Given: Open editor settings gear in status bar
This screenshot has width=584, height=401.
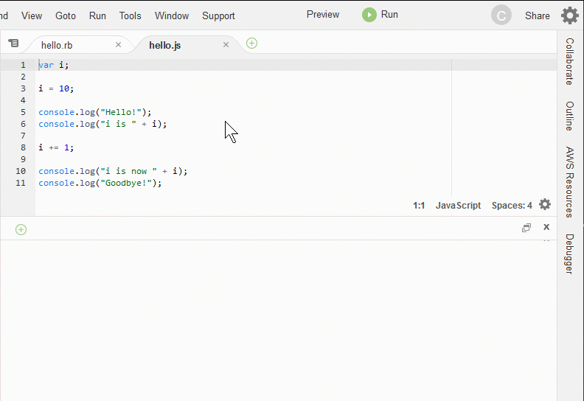Looking at the screenshot, I should (545, 205).
